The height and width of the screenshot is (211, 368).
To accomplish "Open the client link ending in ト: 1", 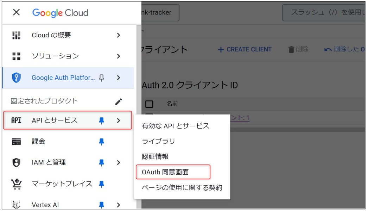I will click(x=240, y=118).
